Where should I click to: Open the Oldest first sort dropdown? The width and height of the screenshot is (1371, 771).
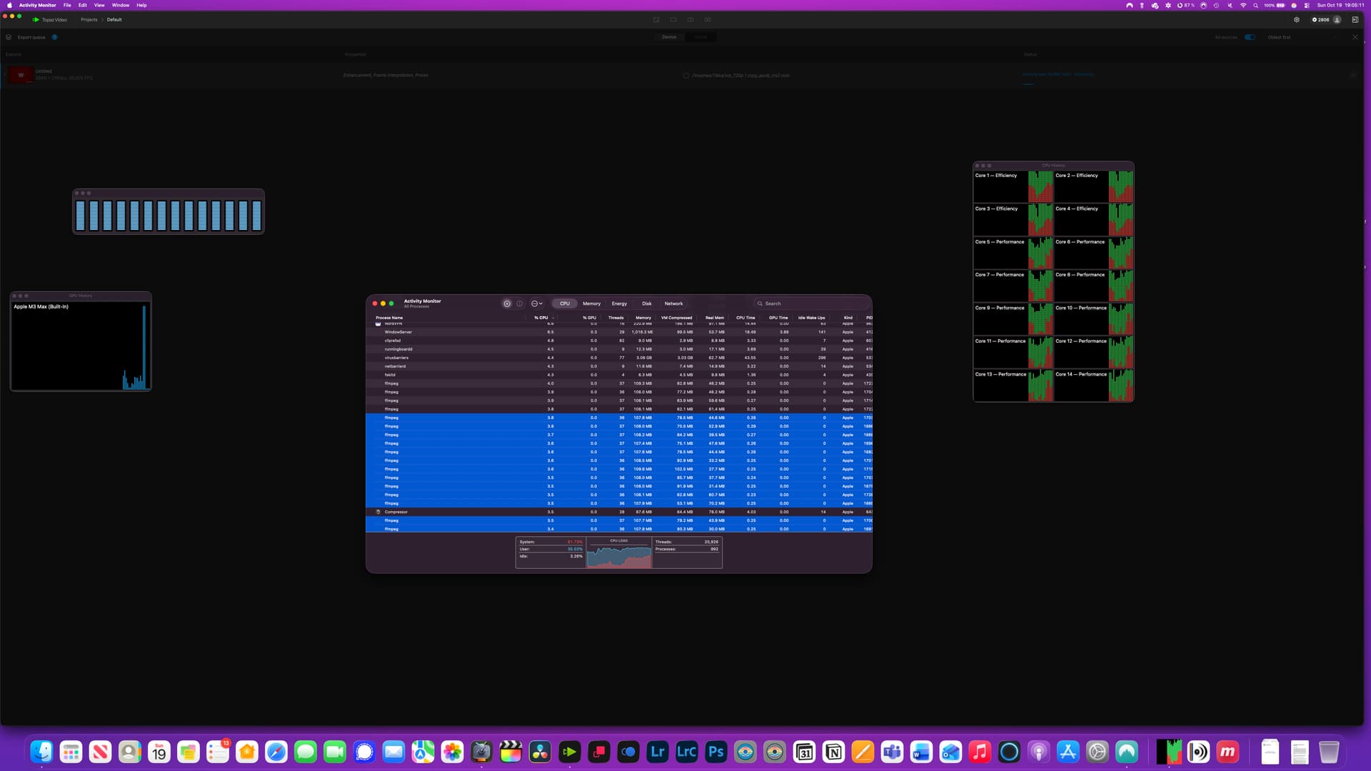coord(1280,37)
